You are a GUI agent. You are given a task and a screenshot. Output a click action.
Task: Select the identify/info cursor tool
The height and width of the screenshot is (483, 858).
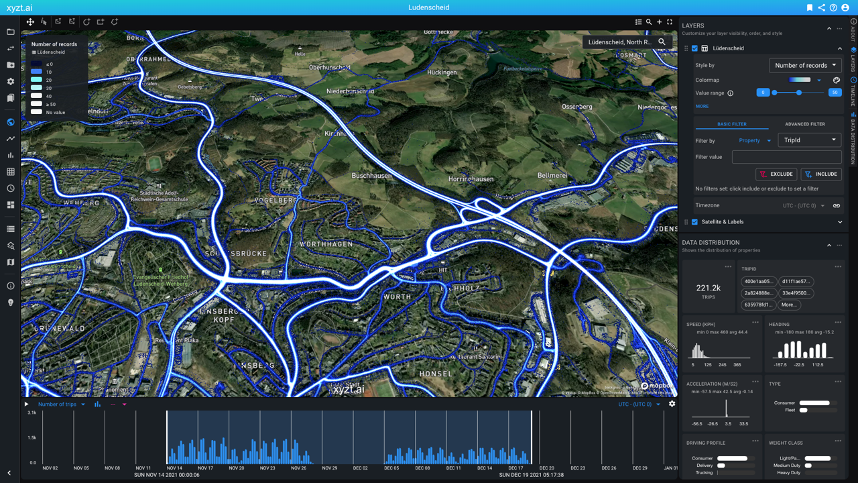click(x=44, y=22)
